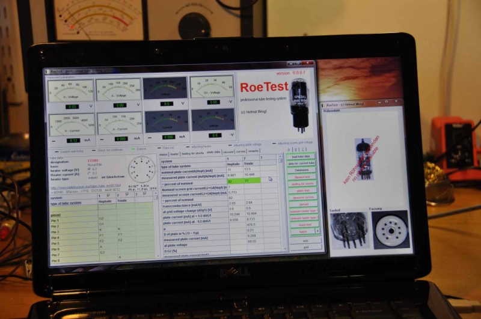Viewport: 481px width, 319px height.
Task: Open the batch button dropdown arrow
Action: (x=318, y=231)
